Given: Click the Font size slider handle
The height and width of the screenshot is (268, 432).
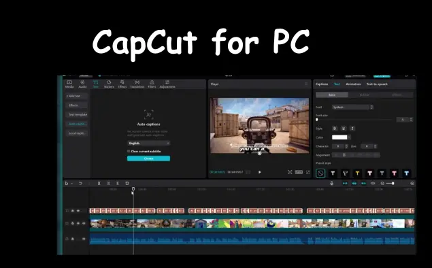Looking at the screenshot, I should click(317, 120).
